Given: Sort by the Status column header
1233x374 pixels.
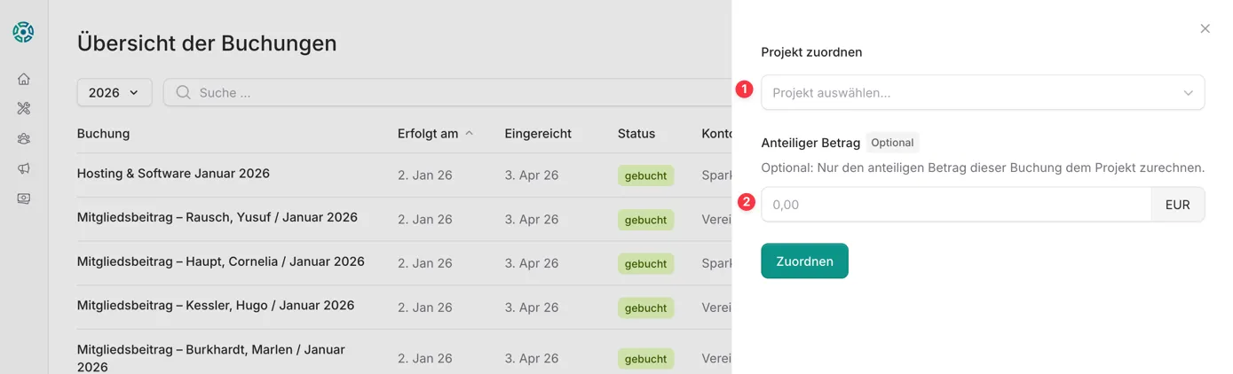Looking at the screenshot, I should point(636,134).
